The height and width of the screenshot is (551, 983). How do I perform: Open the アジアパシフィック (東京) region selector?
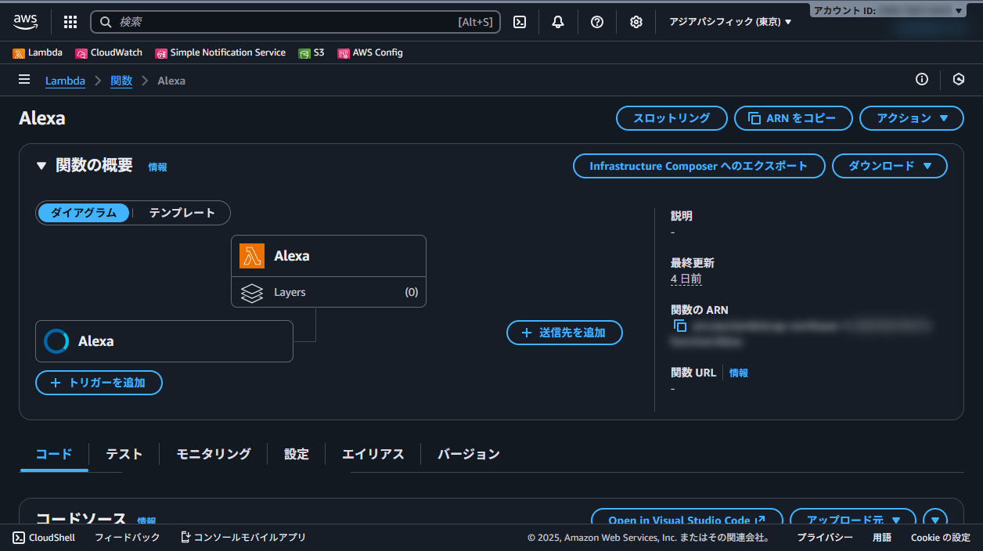(x=729, y=21)
